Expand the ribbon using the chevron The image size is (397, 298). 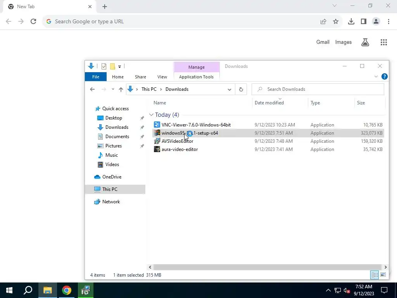[376, 76]
